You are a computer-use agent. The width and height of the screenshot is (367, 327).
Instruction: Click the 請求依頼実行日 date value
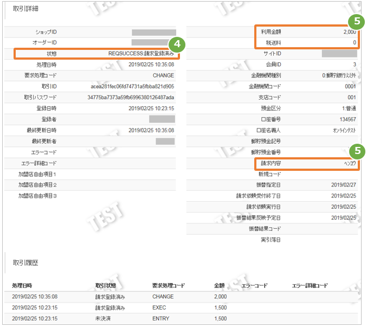[344, 207]
